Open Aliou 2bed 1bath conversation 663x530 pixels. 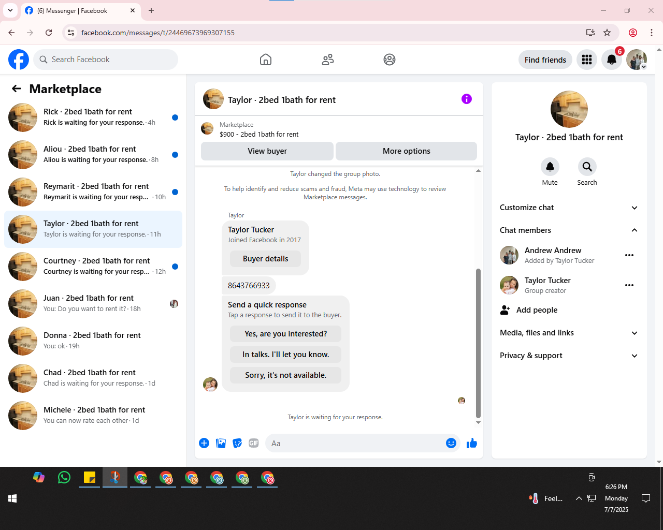pyautogui.click(x=93, y=155)
